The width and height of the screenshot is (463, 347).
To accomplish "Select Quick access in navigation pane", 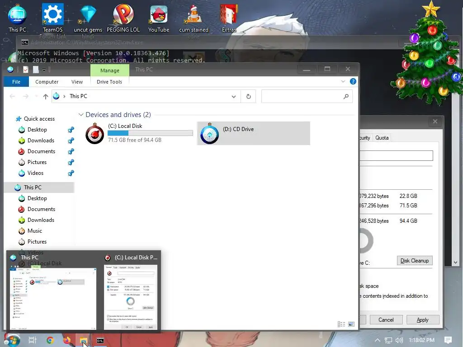I will [x=39, y=119].
